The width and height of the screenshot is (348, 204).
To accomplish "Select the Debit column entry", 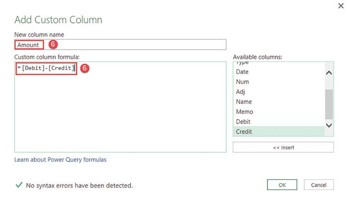I will (244, 122).
